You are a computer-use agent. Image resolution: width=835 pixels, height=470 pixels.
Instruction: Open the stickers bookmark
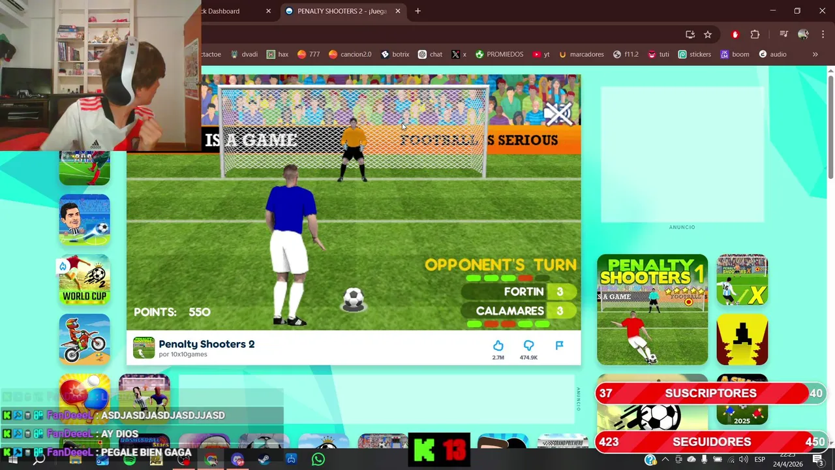(695, 54)
